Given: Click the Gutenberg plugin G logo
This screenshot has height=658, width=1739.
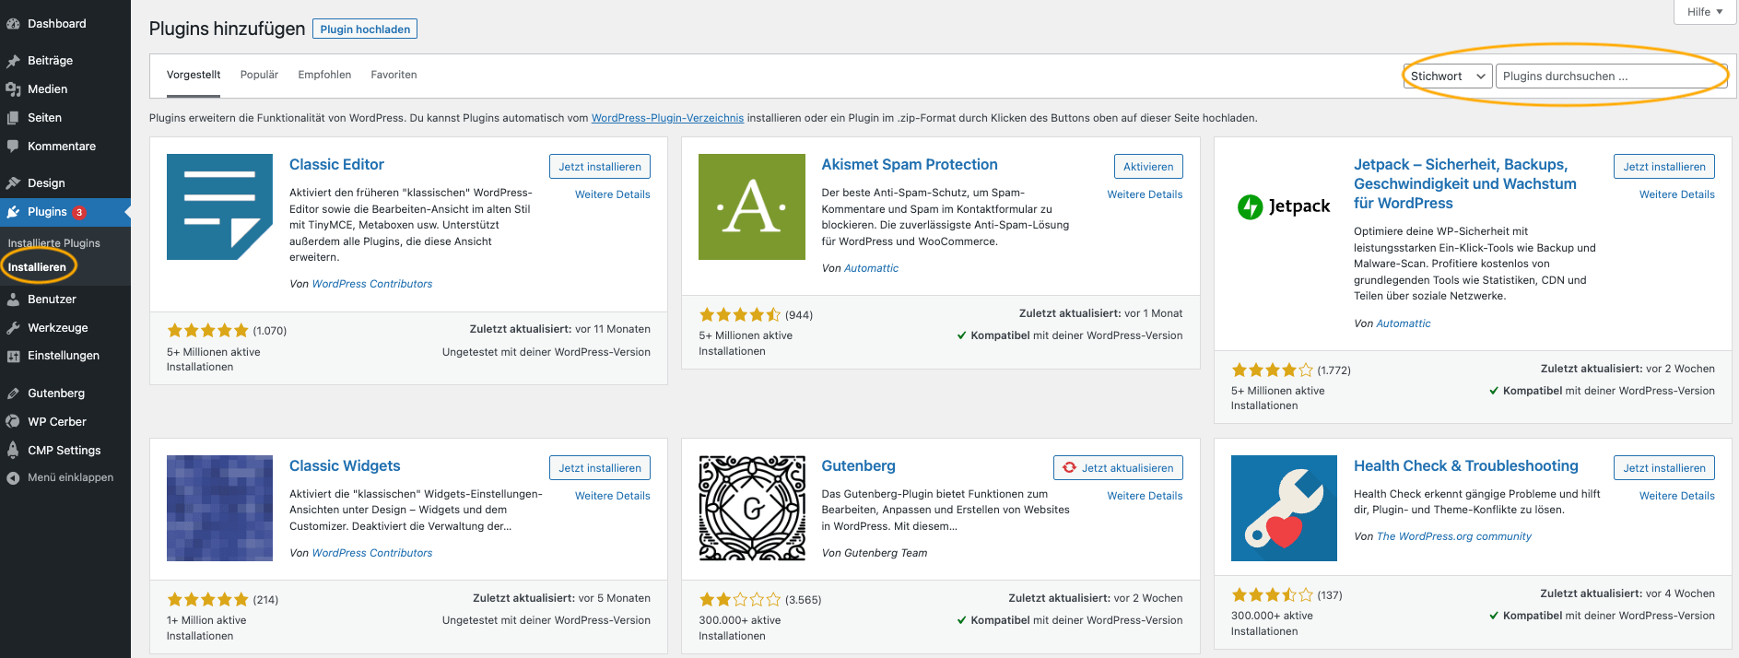Looking at the screenshot, I should coord(752,508).
